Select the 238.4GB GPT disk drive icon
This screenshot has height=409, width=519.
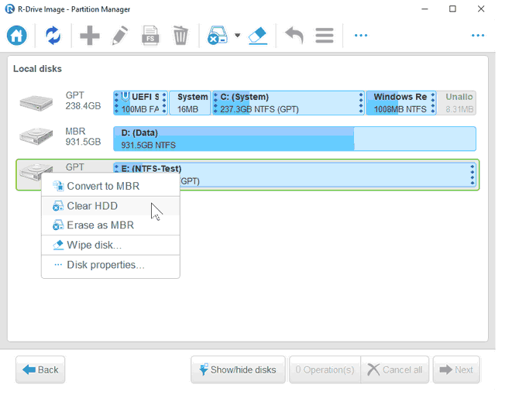[36, 103]
